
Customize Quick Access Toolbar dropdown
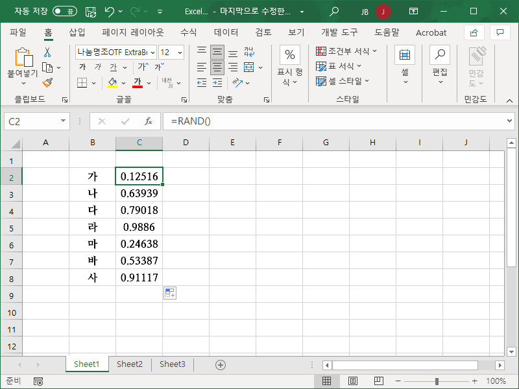click(x=160, y=12)
